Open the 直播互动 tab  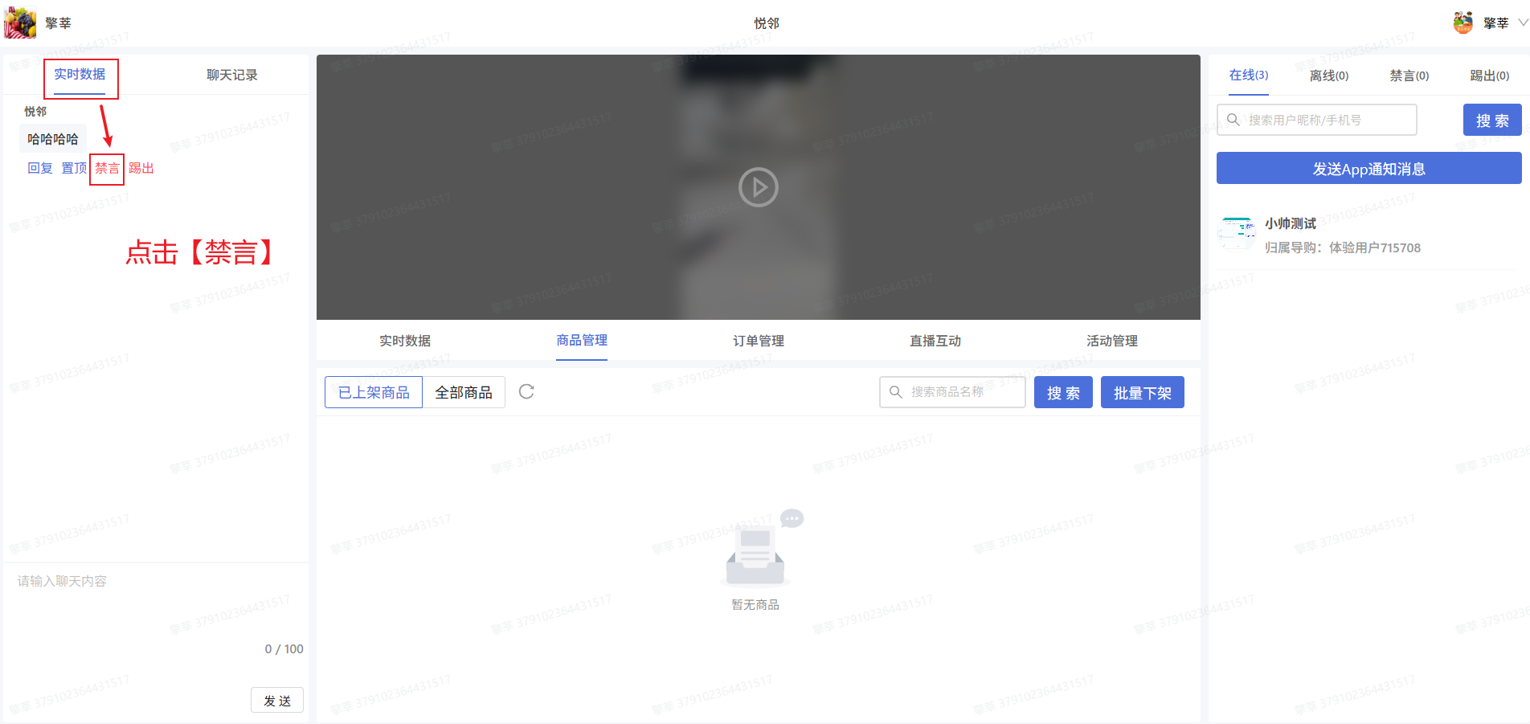935,341
